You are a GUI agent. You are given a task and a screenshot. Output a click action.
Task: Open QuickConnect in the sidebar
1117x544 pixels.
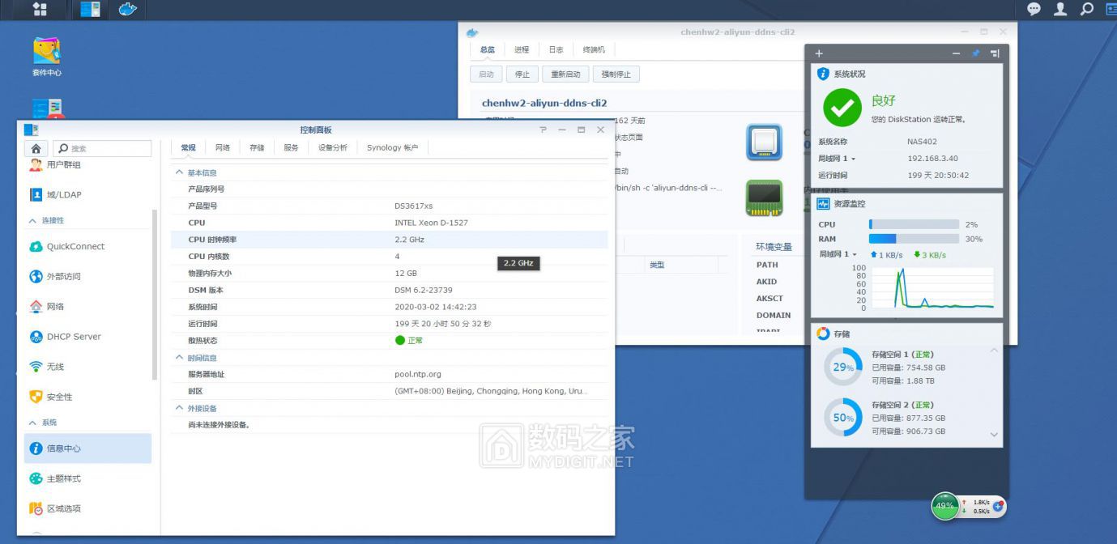click(75, 247)
